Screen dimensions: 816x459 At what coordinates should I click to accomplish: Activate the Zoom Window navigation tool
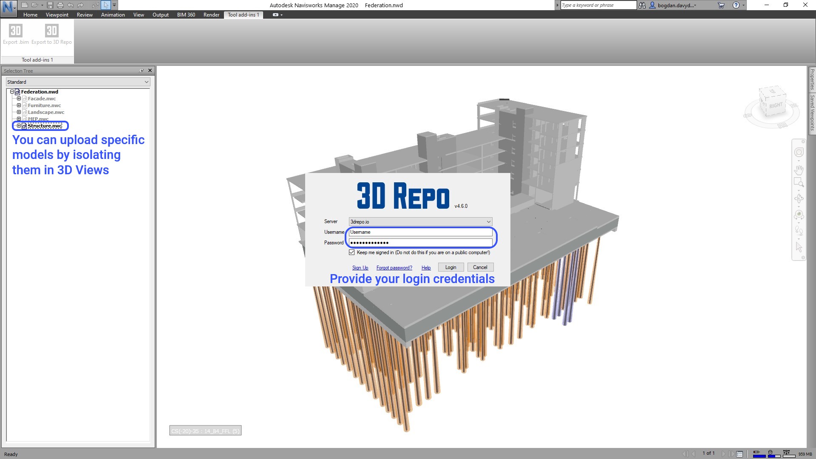pos(799,183)
